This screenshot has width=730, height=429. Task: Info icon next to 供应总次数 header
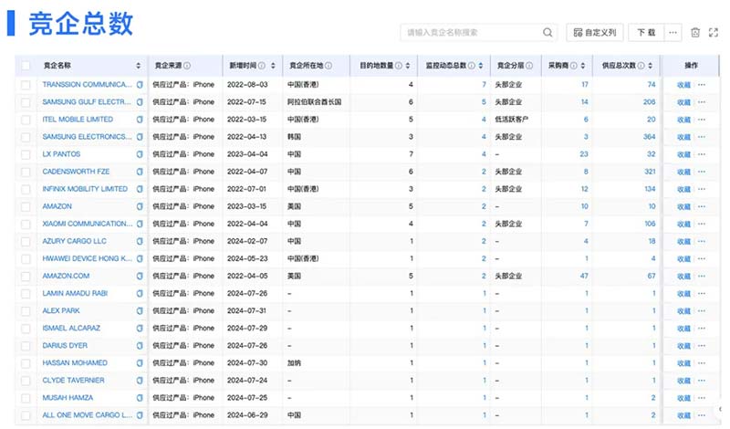[x=641, y=66]
